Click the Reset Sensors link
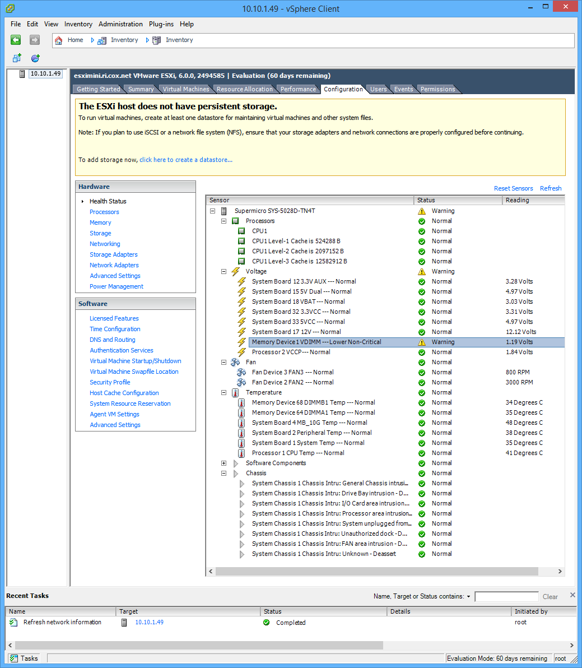 [x=513, y=188]
